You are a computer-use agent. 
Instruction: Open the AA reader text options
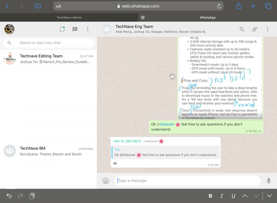point(58,6)
